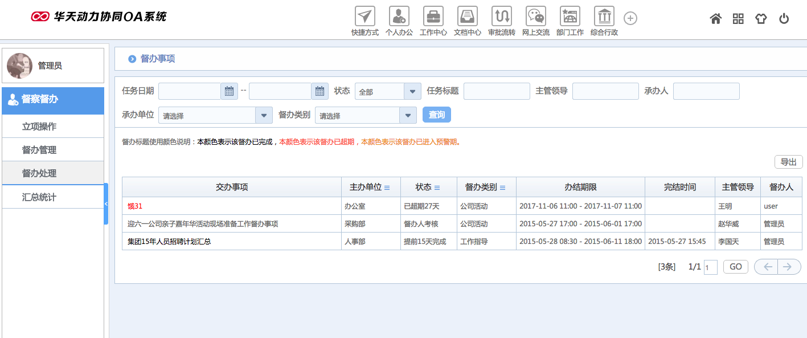The height and width of the screenshot is (338, 807).
Task: Click the 导出 export button
Action: point(788,162)
